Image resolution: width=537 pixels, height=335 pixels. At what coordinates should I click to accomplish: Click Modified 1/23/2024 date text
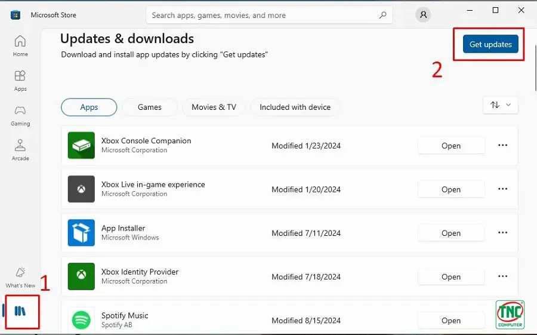coord(306,146)
